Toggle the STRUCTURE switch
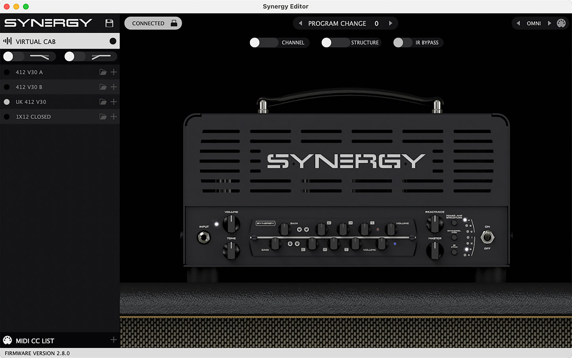The image size is (572, 358). pos(335,43)
